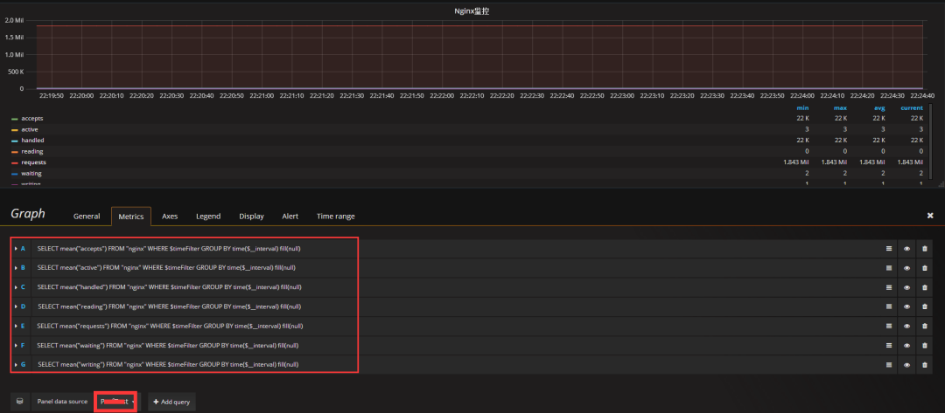
Task: Click the accepts series color line
Action: click(15, 119)
